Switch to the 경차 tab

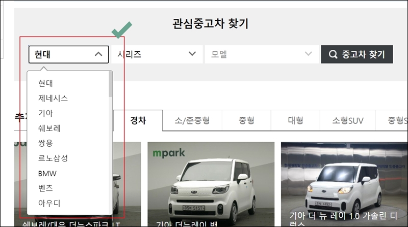(x=138, y=120)
